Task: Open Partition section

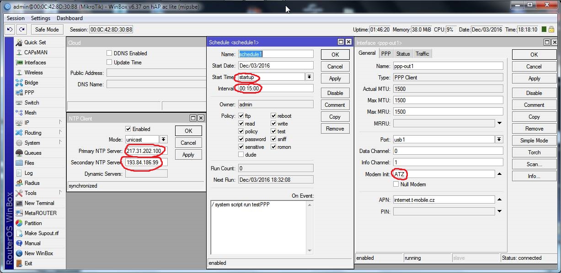Action: coord(33,223)
